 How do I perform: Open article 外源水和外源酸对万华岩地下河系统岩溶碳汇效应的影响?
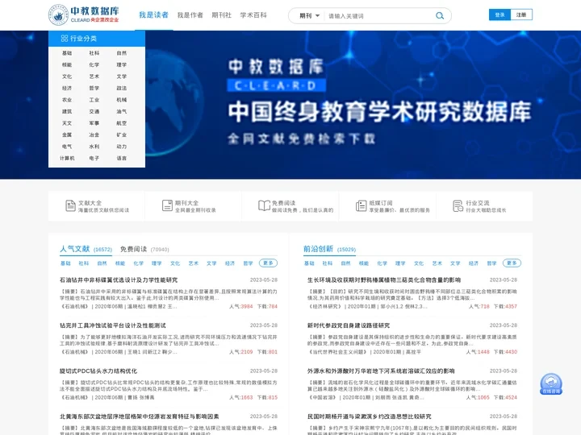click(381, 371)
